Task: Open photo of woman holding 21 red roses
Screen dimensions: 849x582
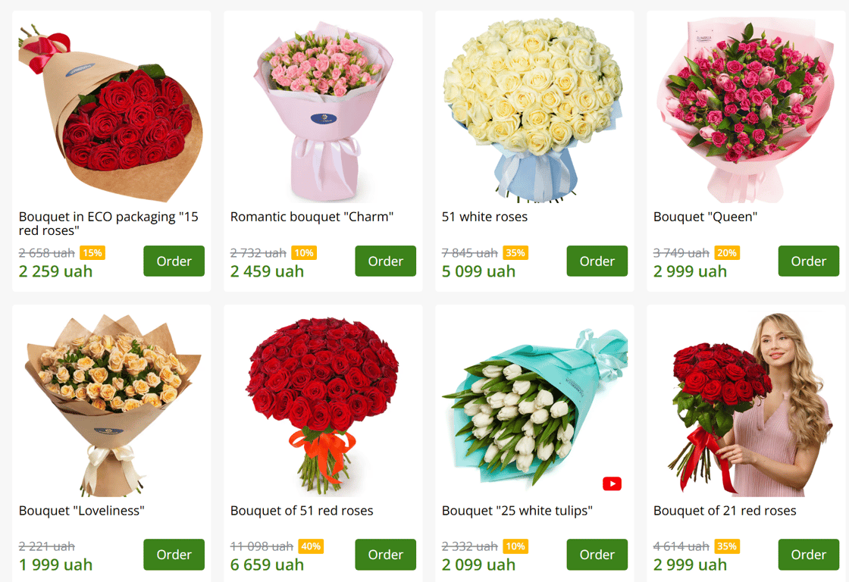Action: (x=746, y=405)
